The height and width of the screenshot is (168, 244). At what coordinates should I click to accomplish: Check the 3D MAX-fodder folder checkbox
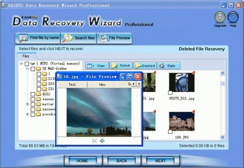pyautogui.click(x=33, y=69)
